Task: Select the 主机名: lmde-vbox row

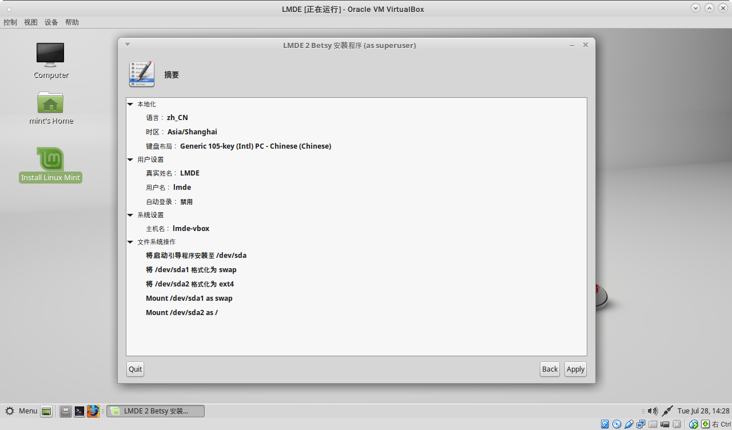Action: (357, 229)
